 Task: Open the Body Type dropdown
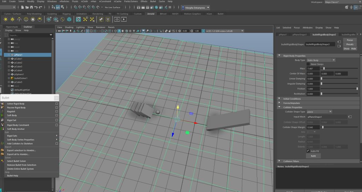tap(321, 60)
